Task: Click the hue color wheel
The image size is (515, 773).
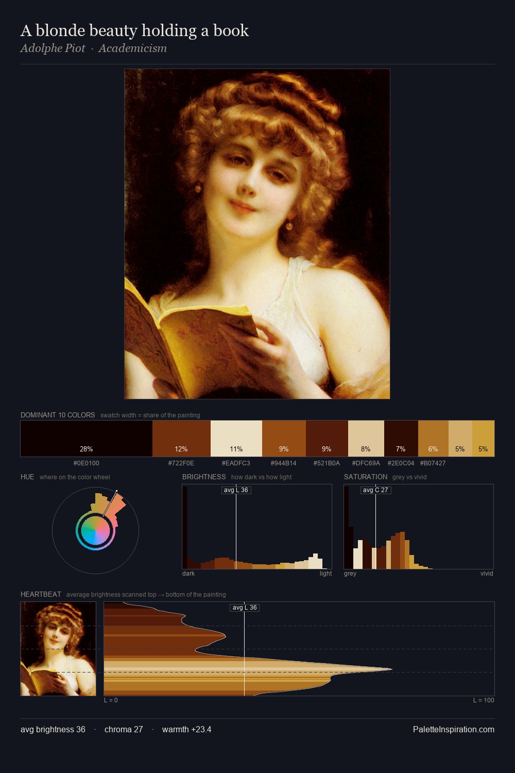Action: tap(95, 530)
